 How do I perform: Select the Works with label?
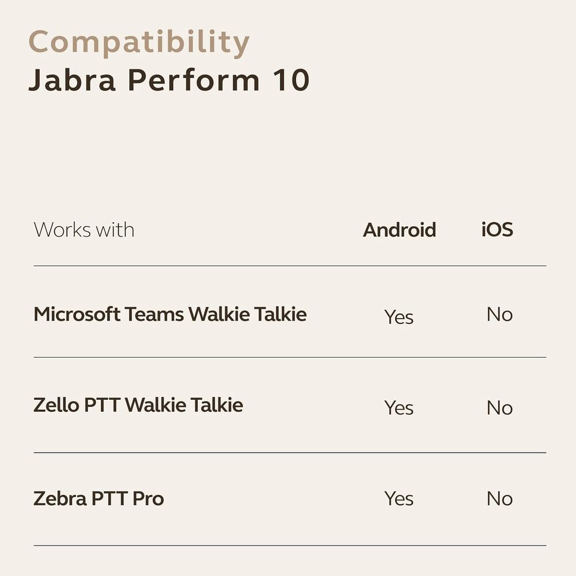(84, 230)
